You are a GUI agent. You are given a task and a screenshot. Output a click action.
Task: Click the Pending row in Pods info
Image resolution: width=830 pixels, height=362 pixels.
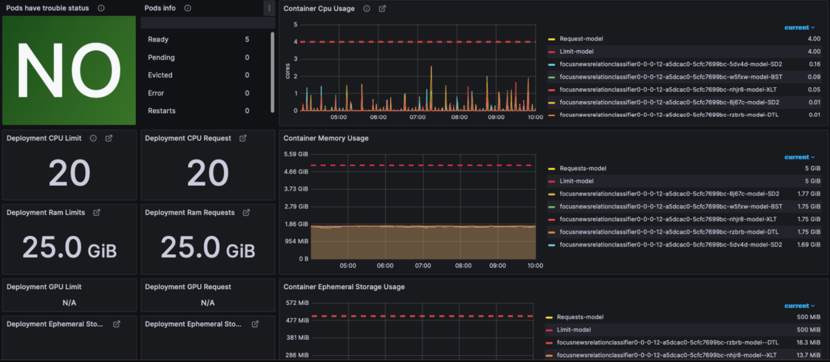click(x=206, y=57)
